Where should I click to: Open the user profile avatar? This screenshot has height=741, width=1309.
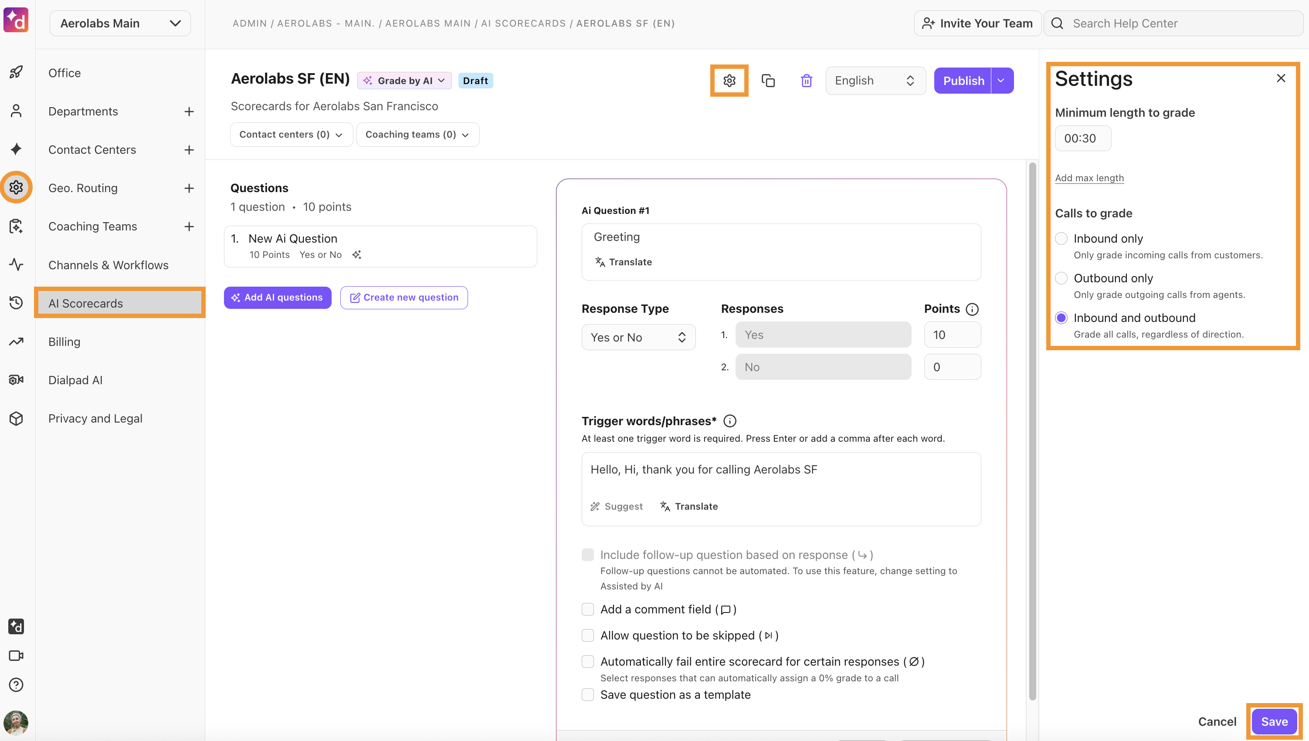click(x=16, y=722)
